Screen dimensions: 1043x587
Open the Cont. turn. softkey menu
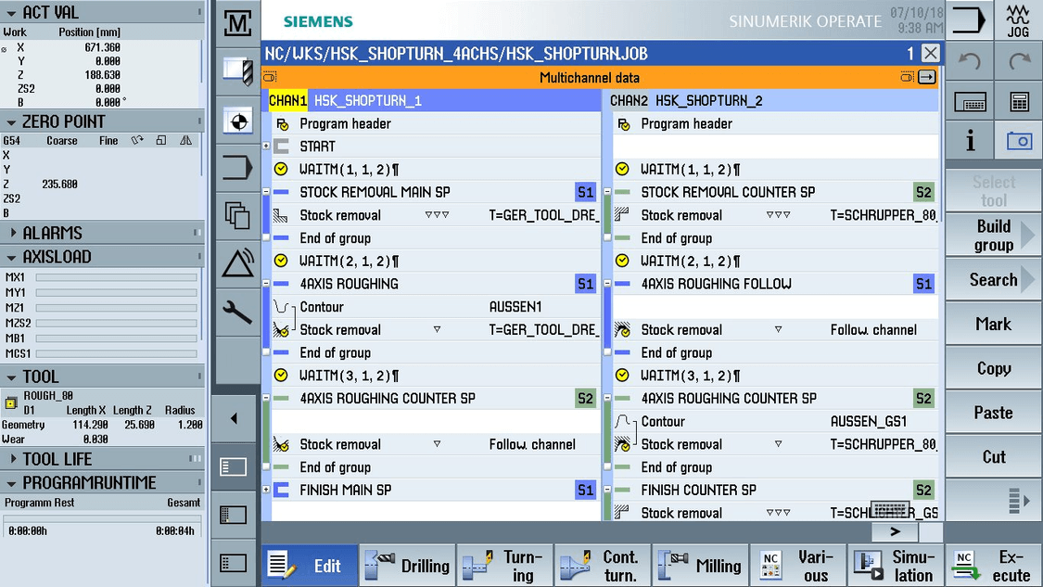(x=603, y=565)
